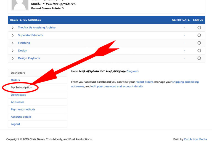Image resolution: width=212 pixels, height=149 pixels.
Task: Click the Log out link after Hello
Action: click(132, 71)
